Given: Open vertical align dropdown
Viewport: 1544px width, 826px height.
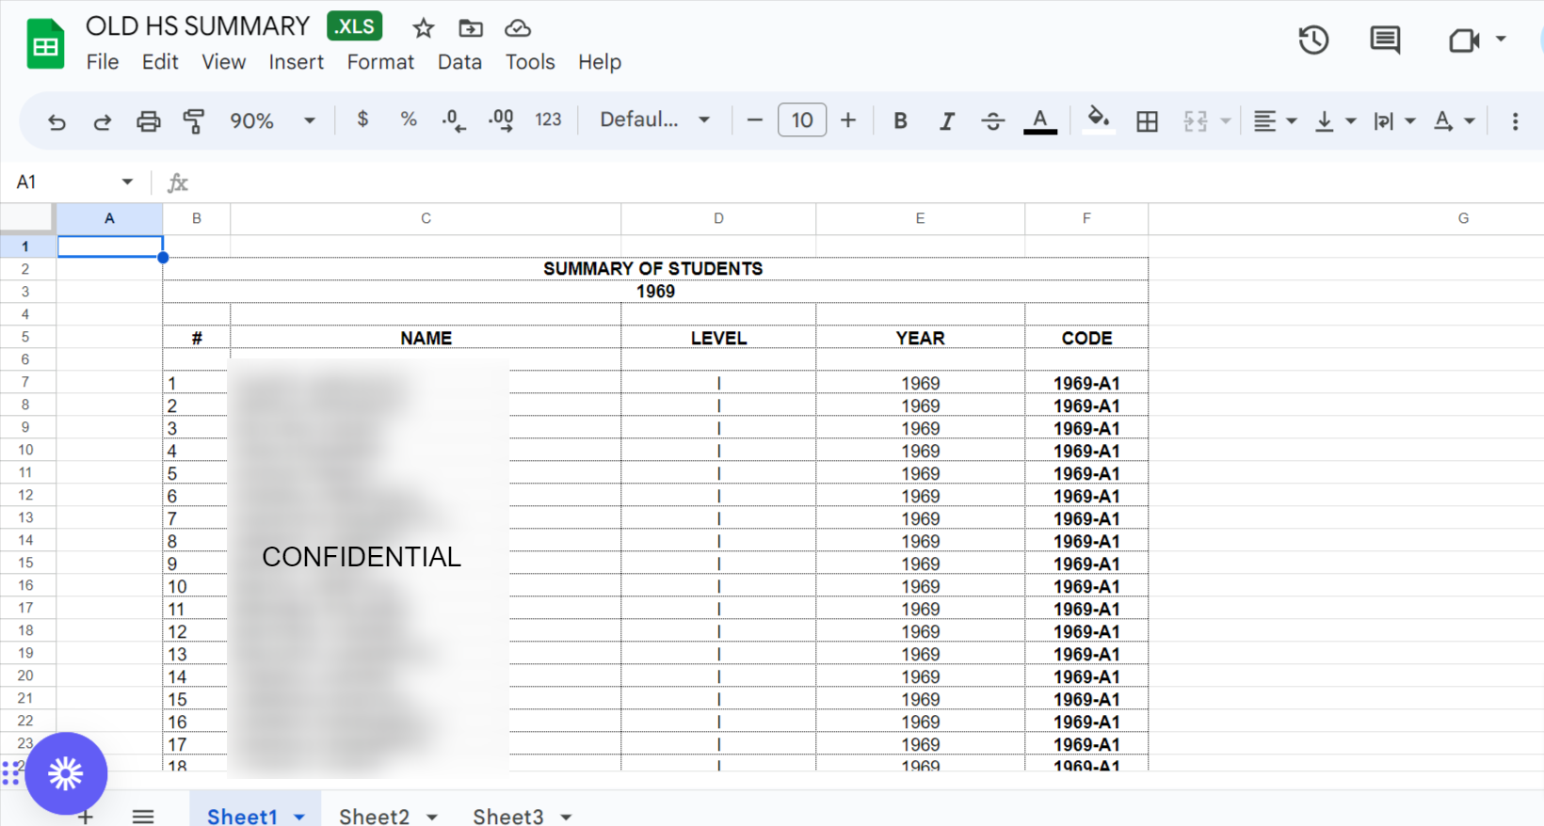Looking at the screenshot, I should [x=1335, y=121].
